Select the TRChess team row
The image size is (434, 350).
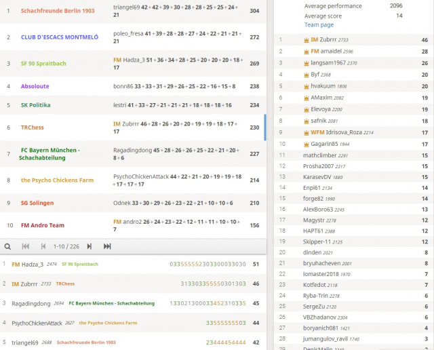(133, 128)
